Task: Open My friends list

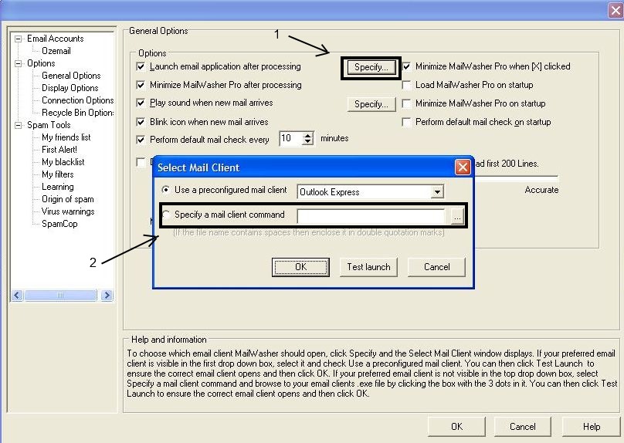Action: coord(66,137)
